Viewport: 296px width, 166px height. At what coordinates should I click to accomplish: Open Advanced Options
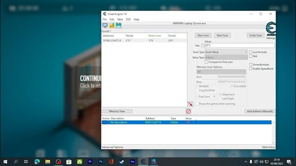(112, 147)
